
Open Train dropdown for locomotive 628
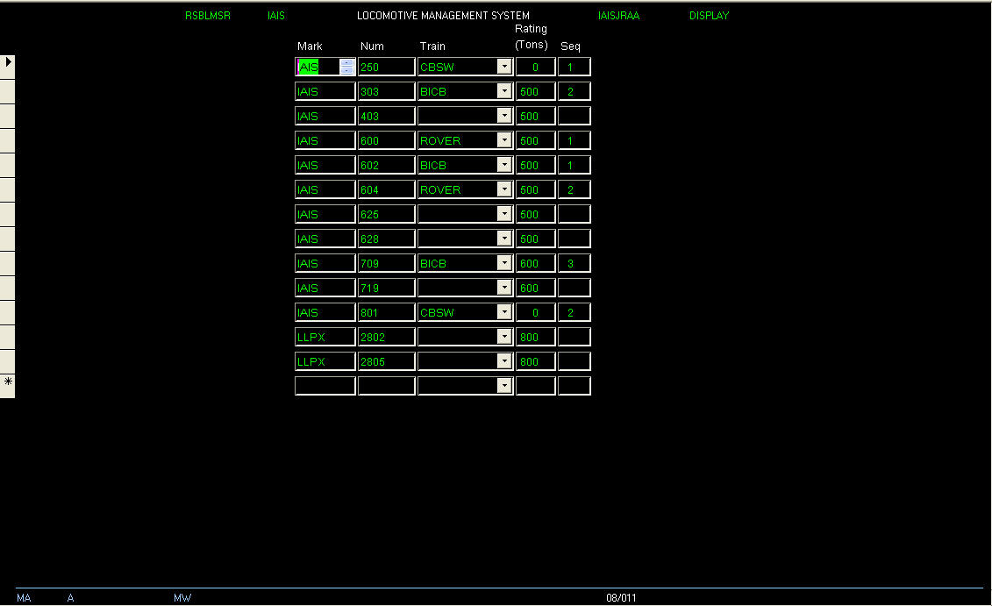pyautogui.click(x=504, y=239)
